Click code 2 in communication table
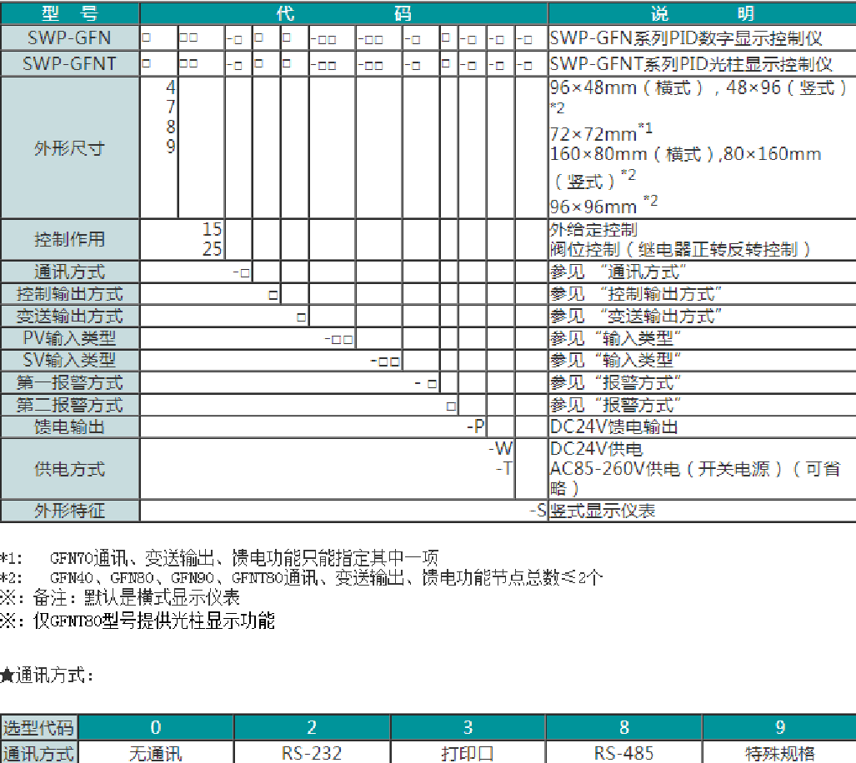Image resolution: width=856 pixels, height=763 pixels. click(312, 727)
